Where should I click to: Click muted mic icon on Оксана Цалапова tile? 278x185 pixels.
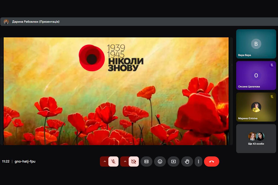272,65
